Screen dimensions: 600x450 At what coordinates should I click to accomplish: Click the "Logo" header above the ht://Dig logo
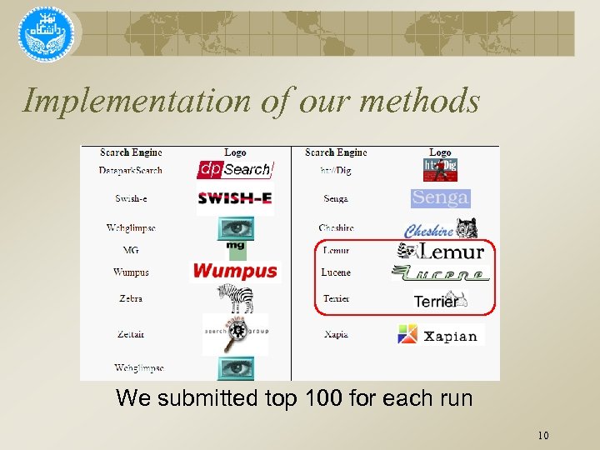[440, 152]
